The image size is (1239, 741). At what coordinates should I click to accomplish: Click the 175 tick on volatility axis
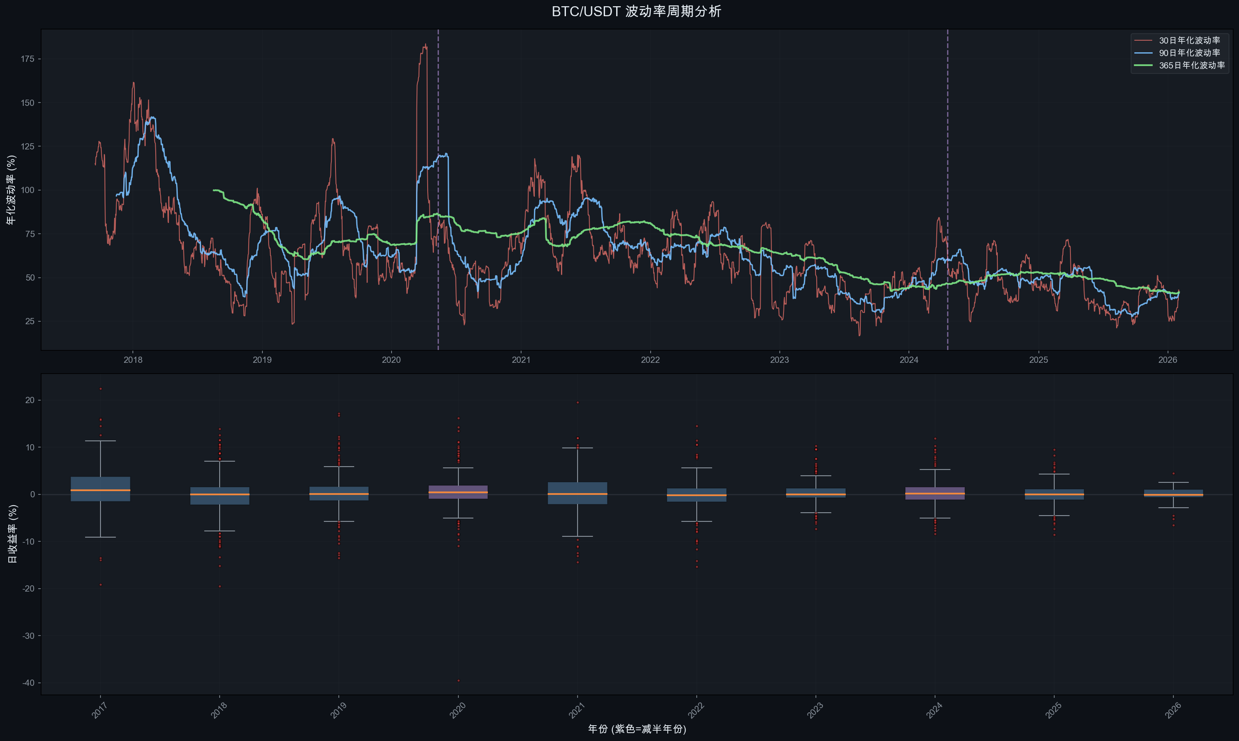27,59
